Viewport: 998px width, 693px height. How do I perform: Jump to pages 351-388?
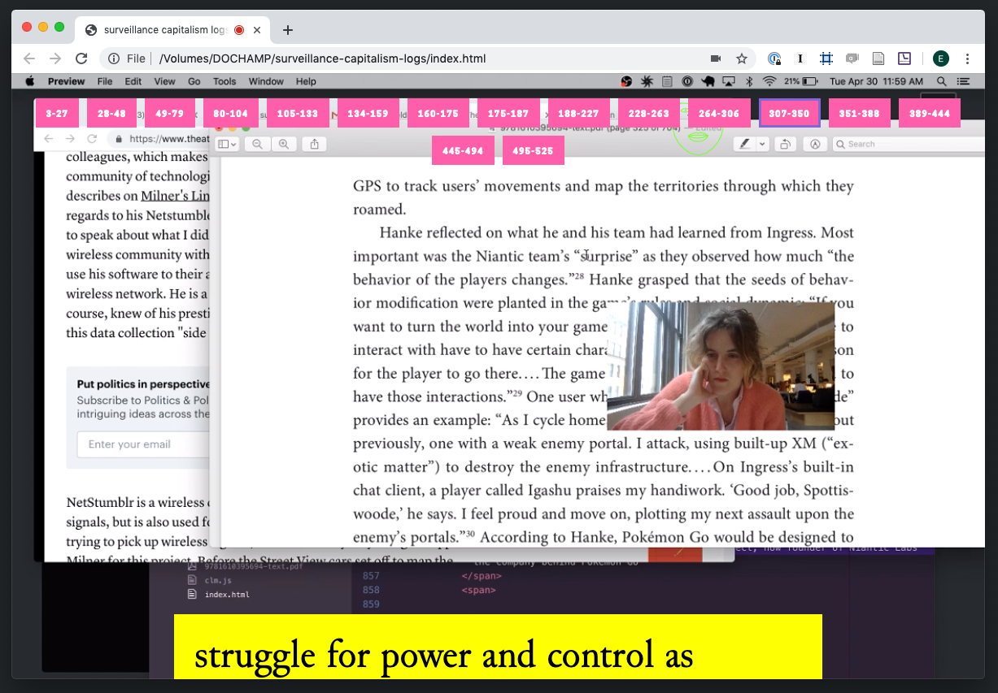click(x=859, y=114)
